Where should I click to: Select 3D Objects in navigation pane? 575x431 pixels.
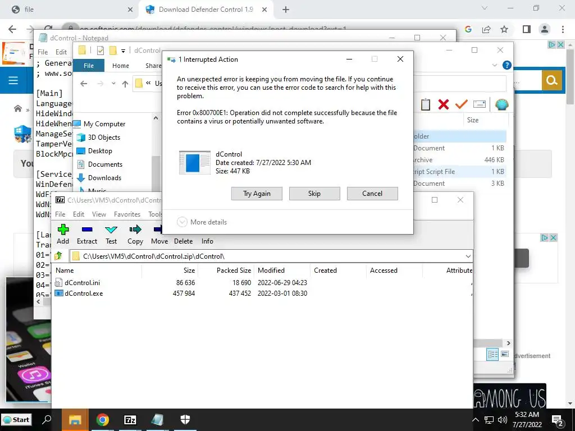click(x=104, y=137)
